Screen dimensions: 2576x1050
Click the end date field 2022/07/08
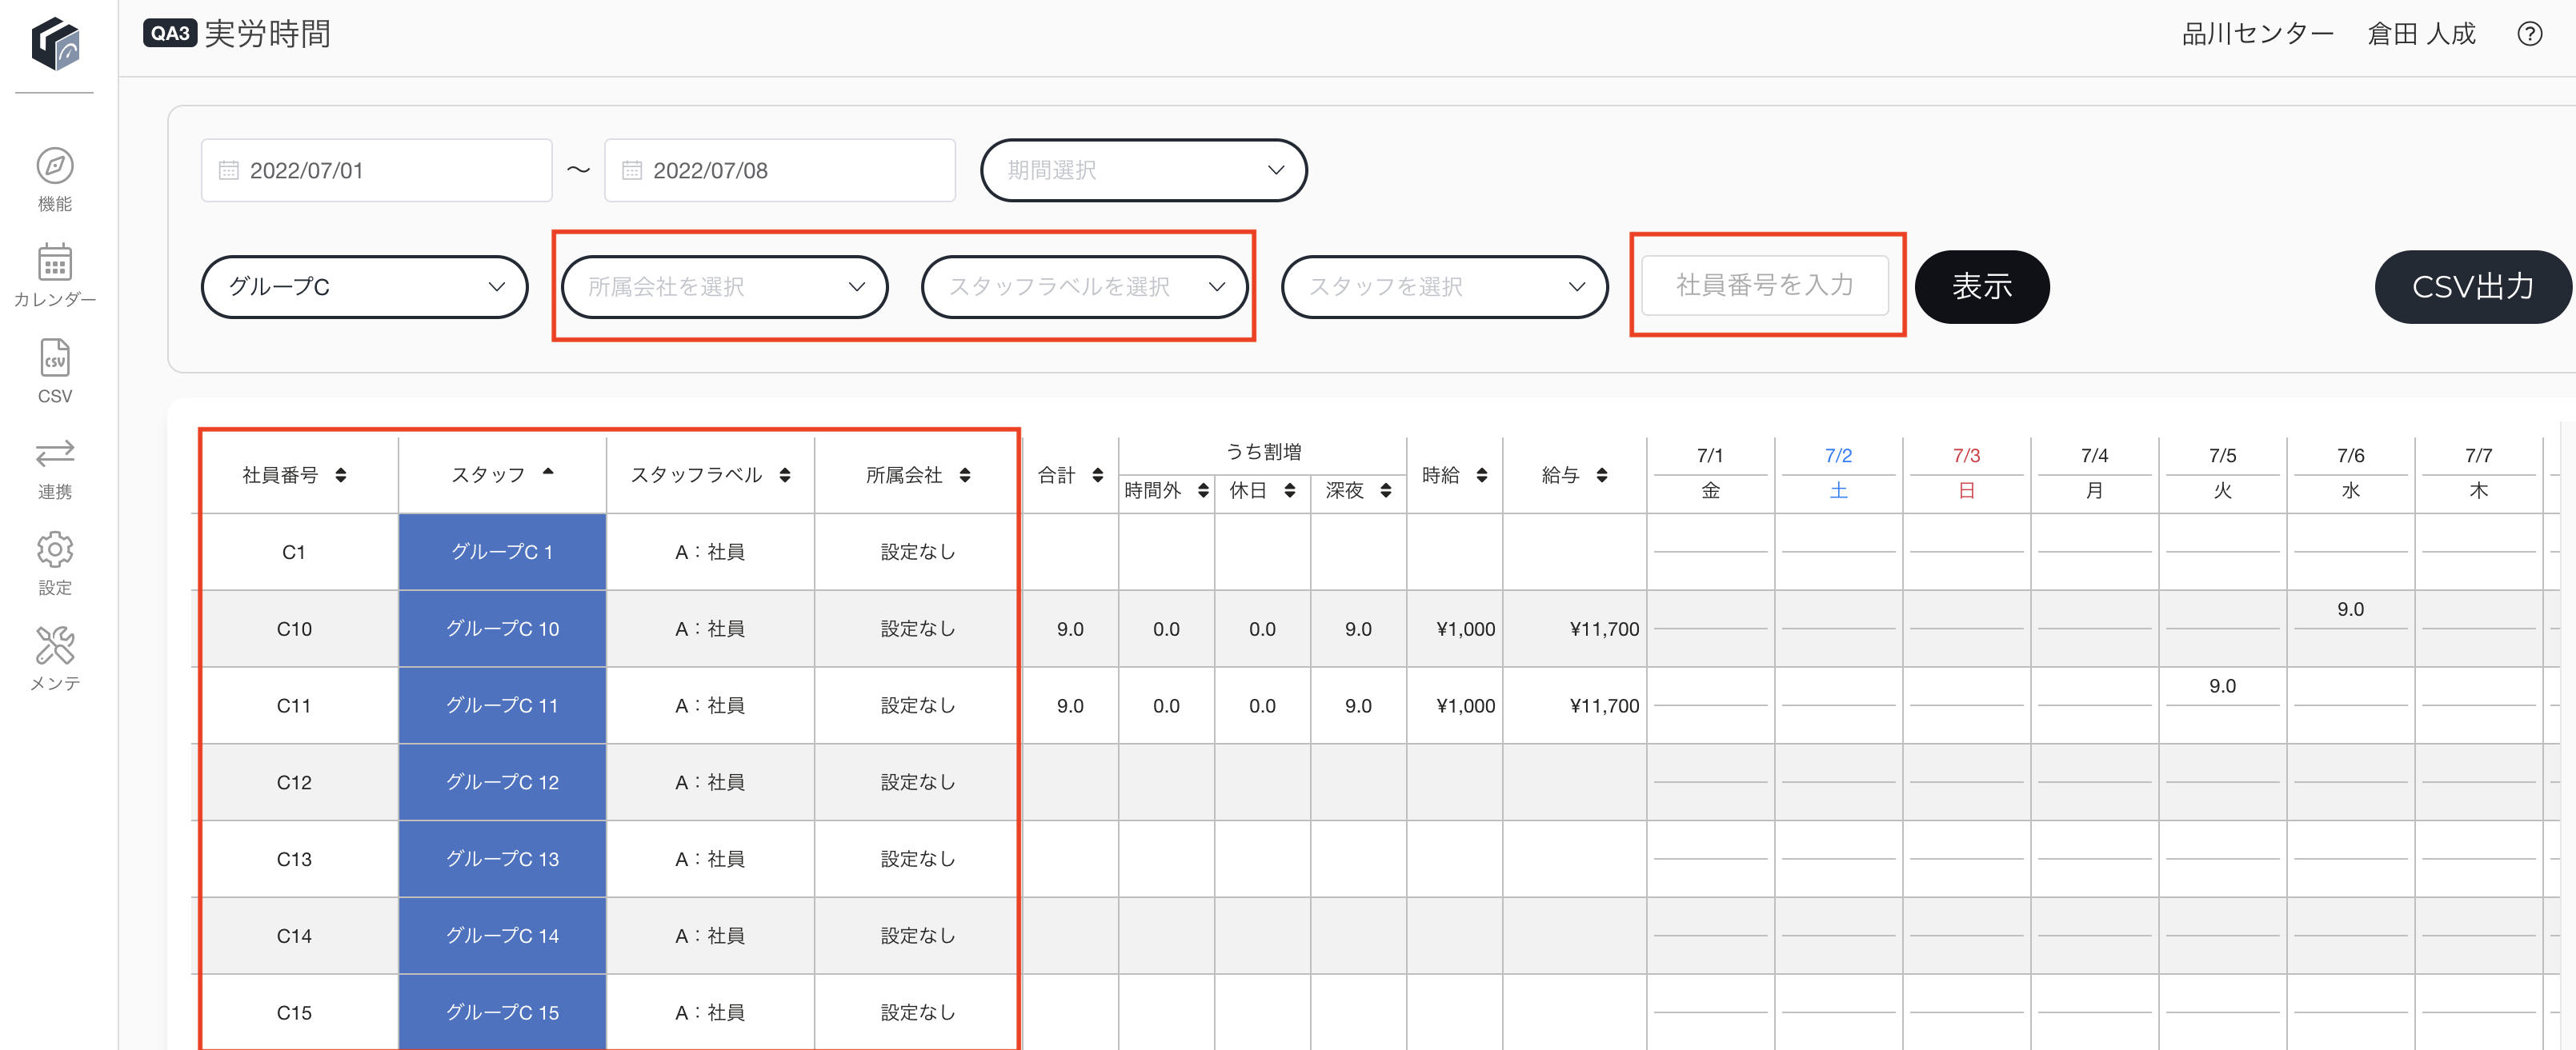780,171
